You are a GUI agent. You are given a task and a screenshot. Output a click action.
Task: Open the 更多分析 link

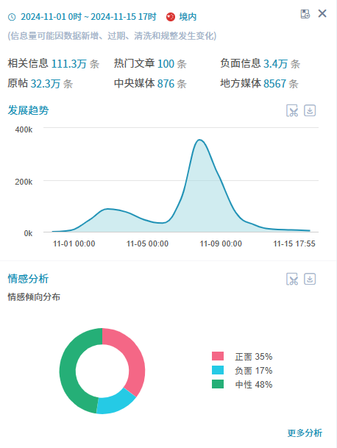pos(305,433)
